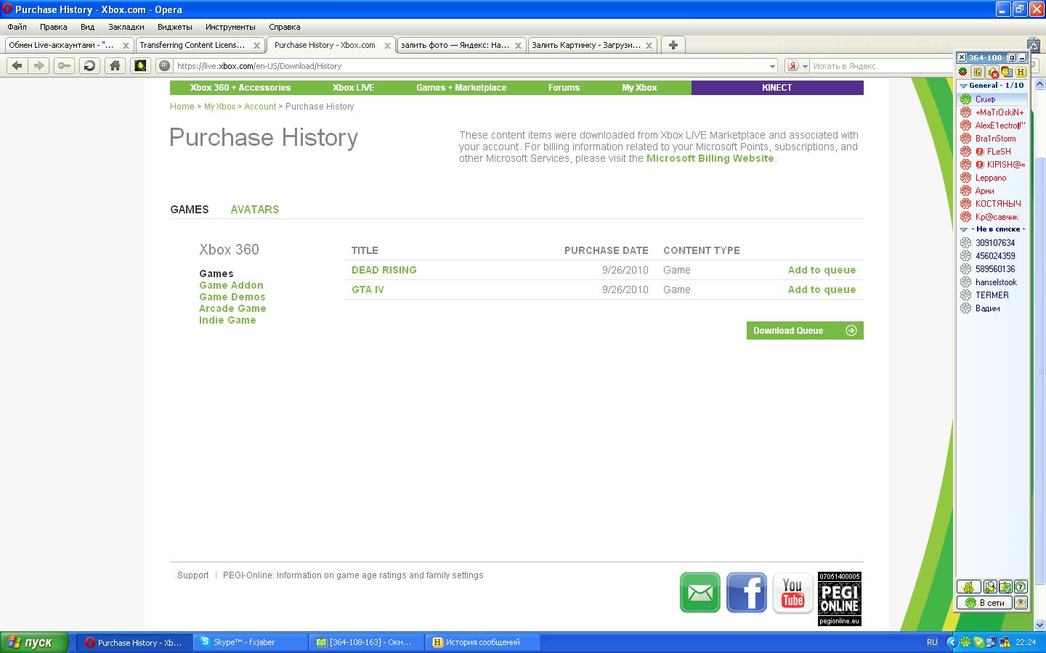
Task: Open 'История сообщений' taskbar button
Action: (x=482, y=642)
